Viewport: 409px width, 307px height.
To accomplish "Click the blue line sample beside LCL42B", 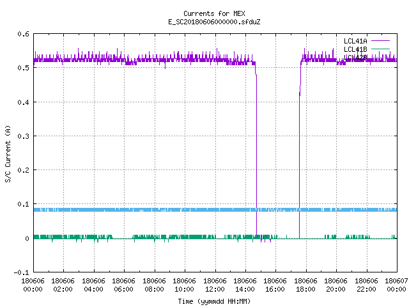I will (380, 57).
